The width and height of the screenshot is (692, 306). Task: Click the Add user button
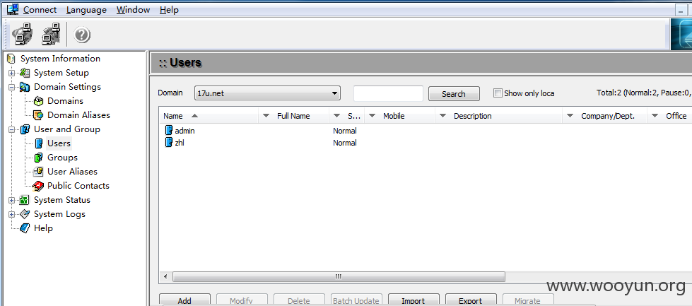[184, 300]
